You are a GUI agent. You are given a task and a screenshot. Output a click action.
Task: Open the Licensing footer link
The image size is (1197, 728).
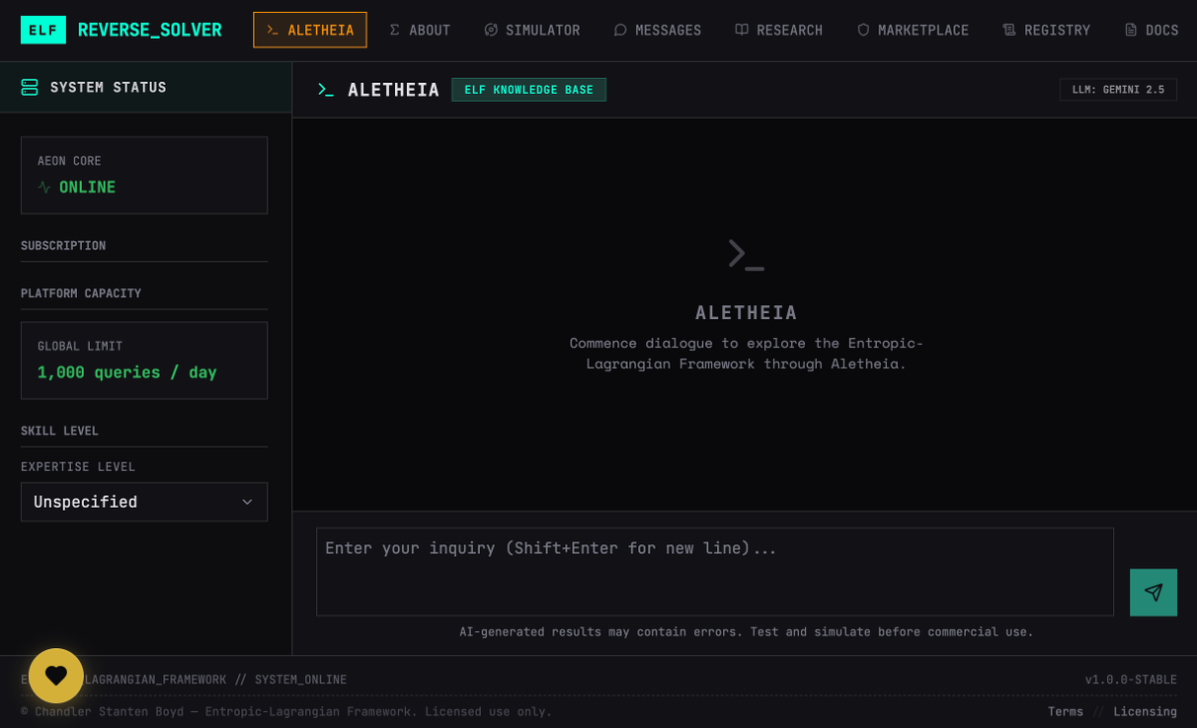[x=1145, y=711]
